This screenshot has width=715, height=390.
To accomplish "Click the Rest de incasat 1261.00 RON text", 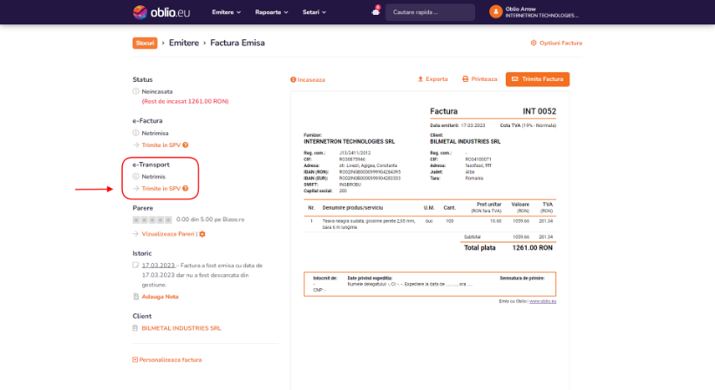I will point(185,102).
